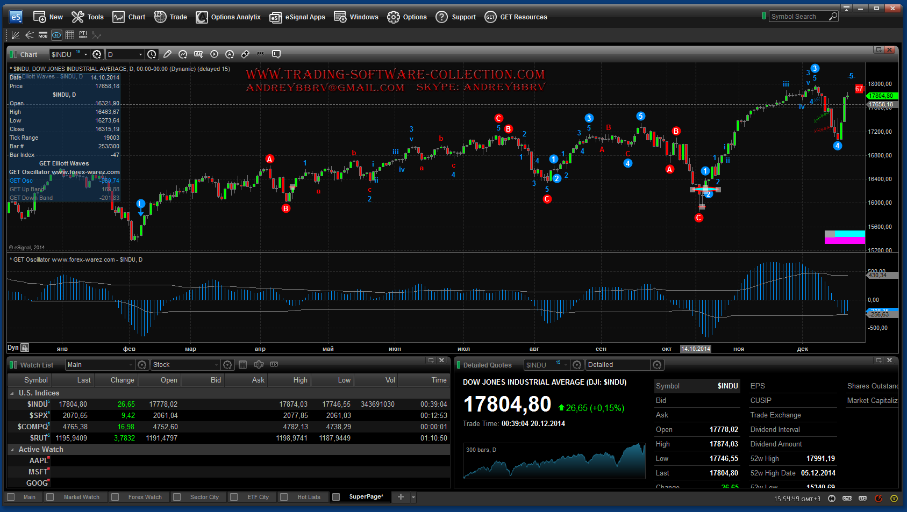This screenshot has height=512, width=907.
Task: Open the chart interval dropdown showing D
Action: coord(125,54)
